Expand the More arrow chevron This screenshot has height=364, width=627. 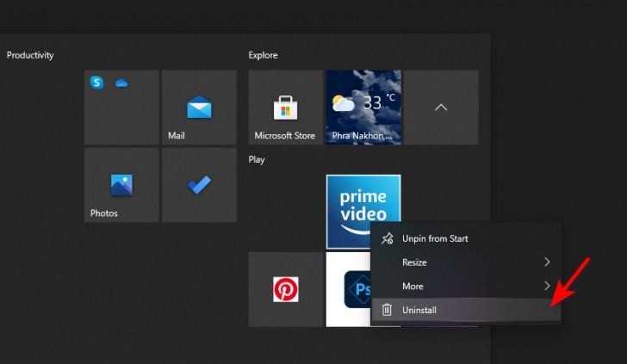pos(547,286)
